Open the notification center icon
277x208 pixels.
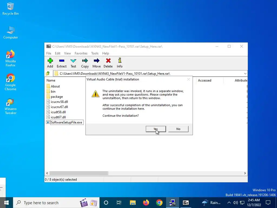tap(268, 203)
